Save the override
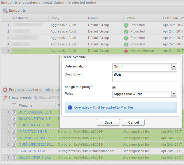 pos(108,122)
